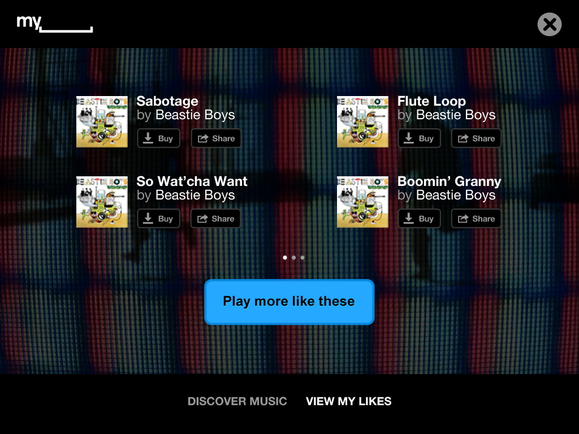Image resolution: width=579 pixels, height=434 pixels.
Task: Select the first page indicator dot
Action: (x=285, y=258)
